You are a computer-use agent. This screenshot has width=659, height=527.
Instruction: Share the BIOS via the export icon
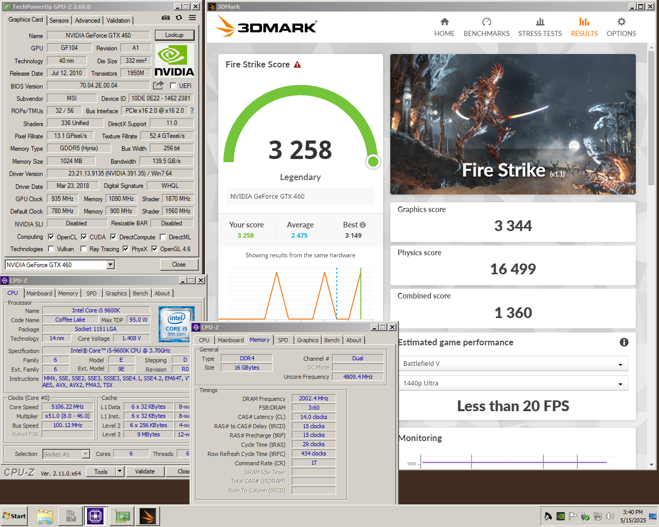click(x=159, y=85)
